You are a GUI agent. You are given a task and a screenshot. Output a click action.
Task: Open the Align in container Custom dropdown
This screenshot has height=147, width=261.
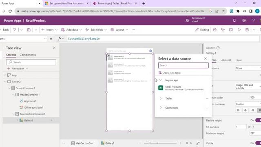[248, 104]
